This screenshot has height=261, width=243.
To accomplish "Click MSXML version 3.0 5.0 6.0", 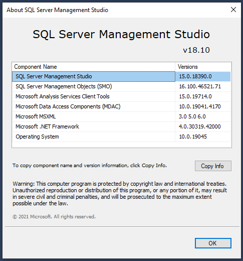I will [192, 116].
